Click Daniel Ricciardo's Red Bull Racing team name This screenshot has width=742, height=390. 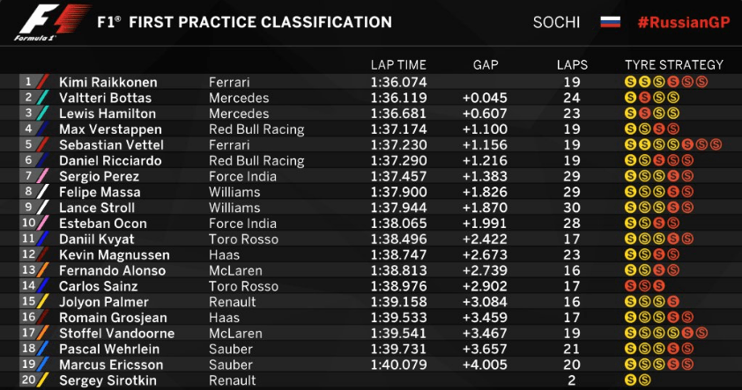pos(256,161)
